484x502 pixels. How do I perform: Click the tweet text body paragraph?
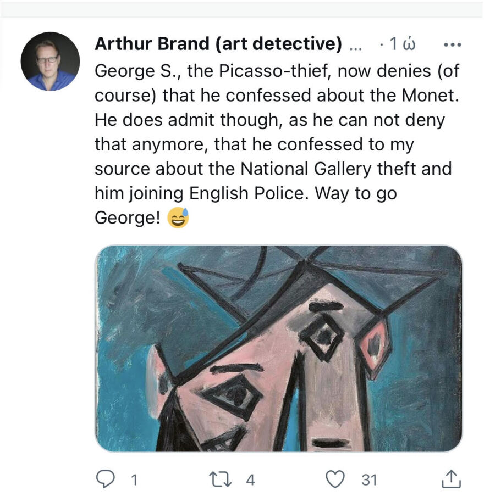(x=275, y=144)
